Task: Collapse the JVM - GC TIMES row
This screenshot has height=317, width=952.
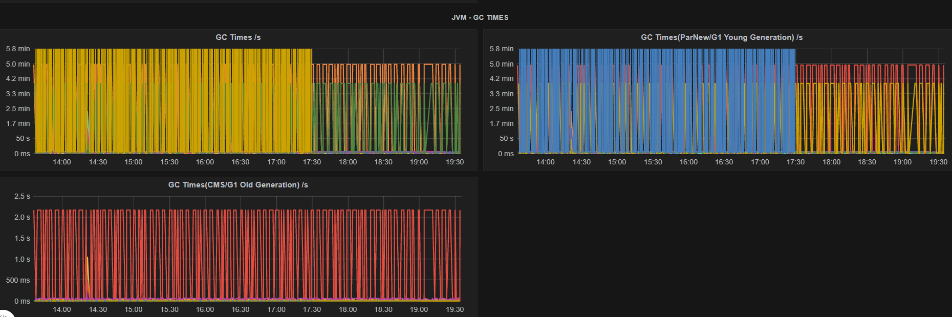Action: click(480, 17)
